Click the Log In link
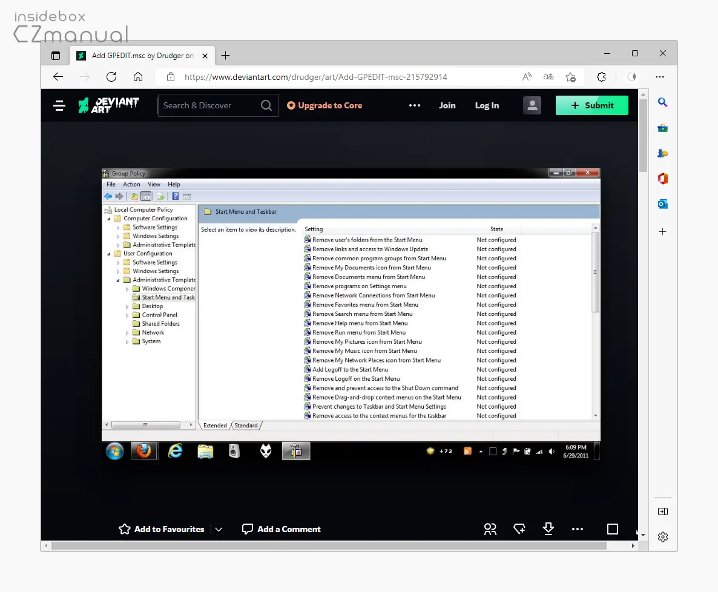This screenshot has height=592, width=718. pos(487,105)
